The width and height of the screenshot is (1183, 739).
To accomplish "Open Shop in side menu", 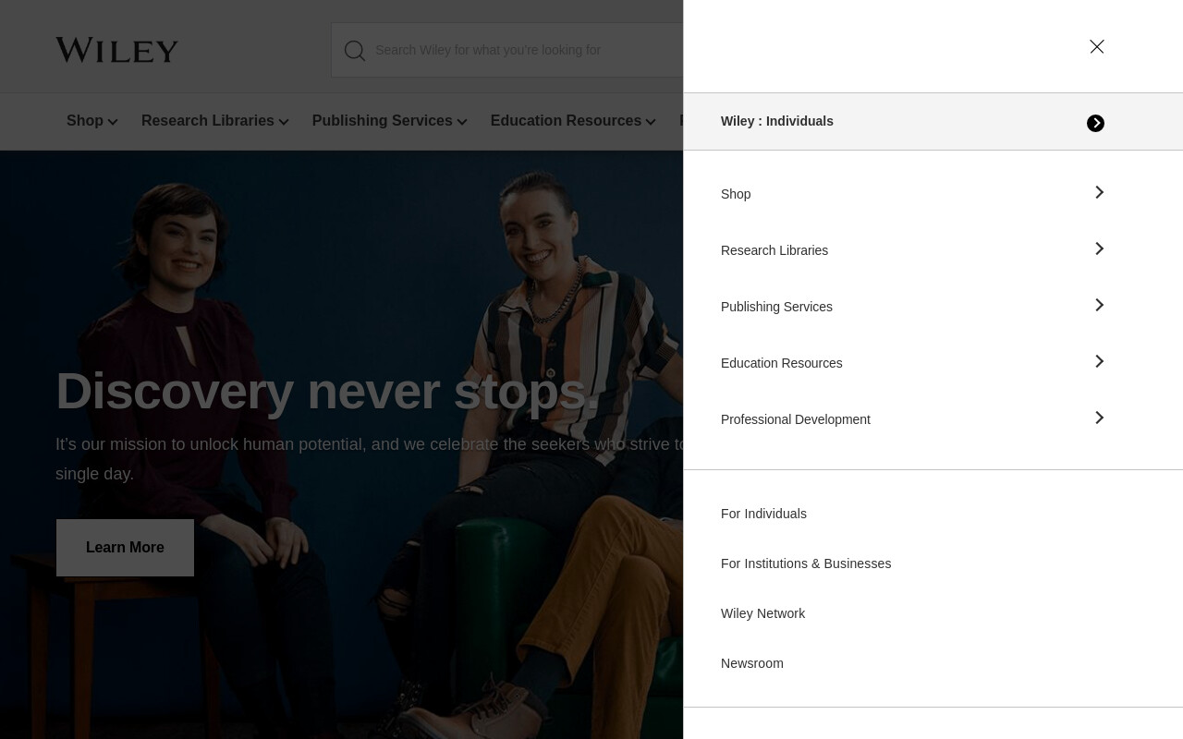I will point(736,194).
